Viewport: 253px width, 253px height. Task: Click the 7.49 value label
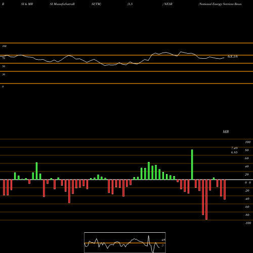click(x=234, y=148)
